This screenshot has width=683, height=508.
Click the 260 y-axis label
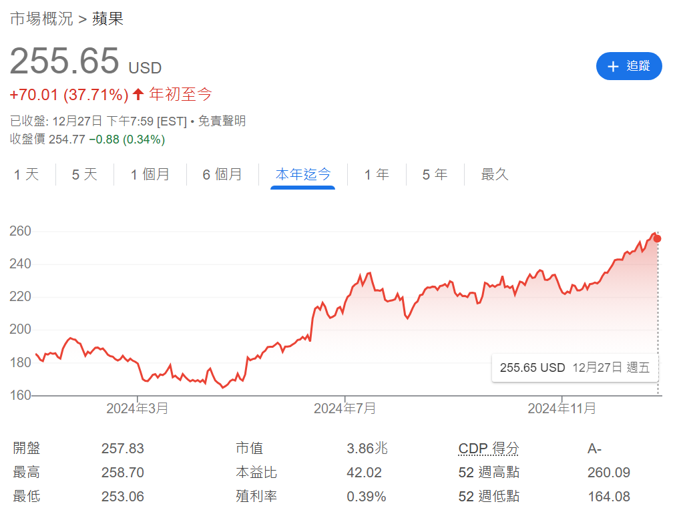coord(20,231)
